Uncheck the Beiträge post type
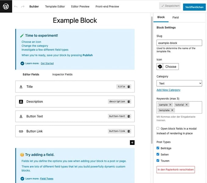Image resolution: width=207 pixels, height=183 pixels. click(x=158, y=148)
